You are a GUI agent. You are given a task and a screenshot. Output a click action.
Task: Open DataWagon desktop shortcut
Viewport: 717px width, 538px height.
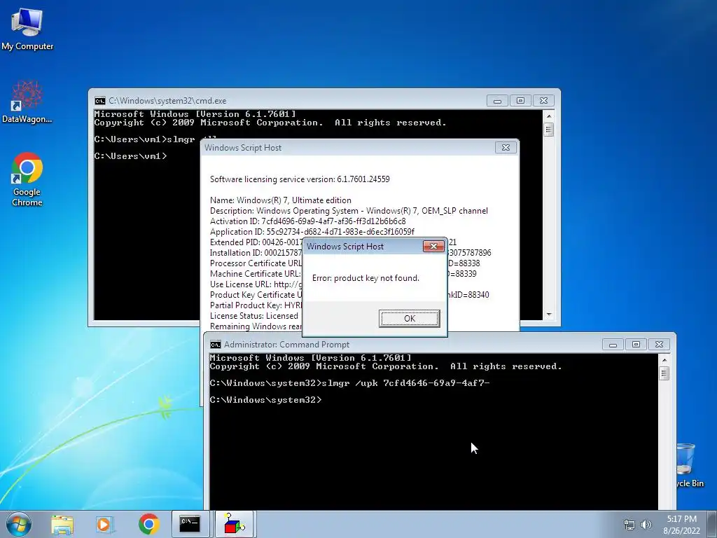27,102
